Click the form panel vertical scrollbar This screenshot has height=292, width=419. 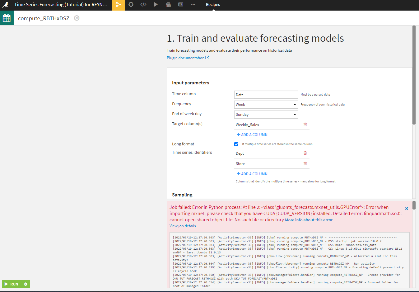point(414,75)
